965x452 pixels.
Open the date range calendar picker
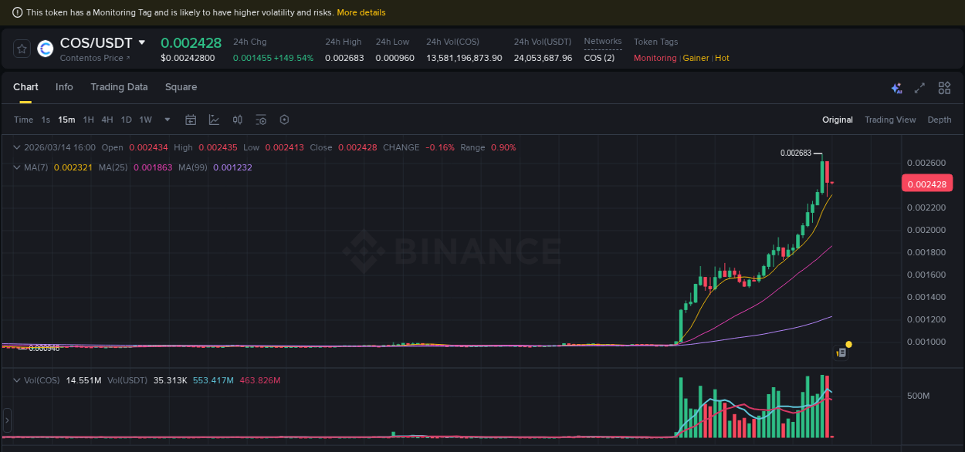point(191,120)
